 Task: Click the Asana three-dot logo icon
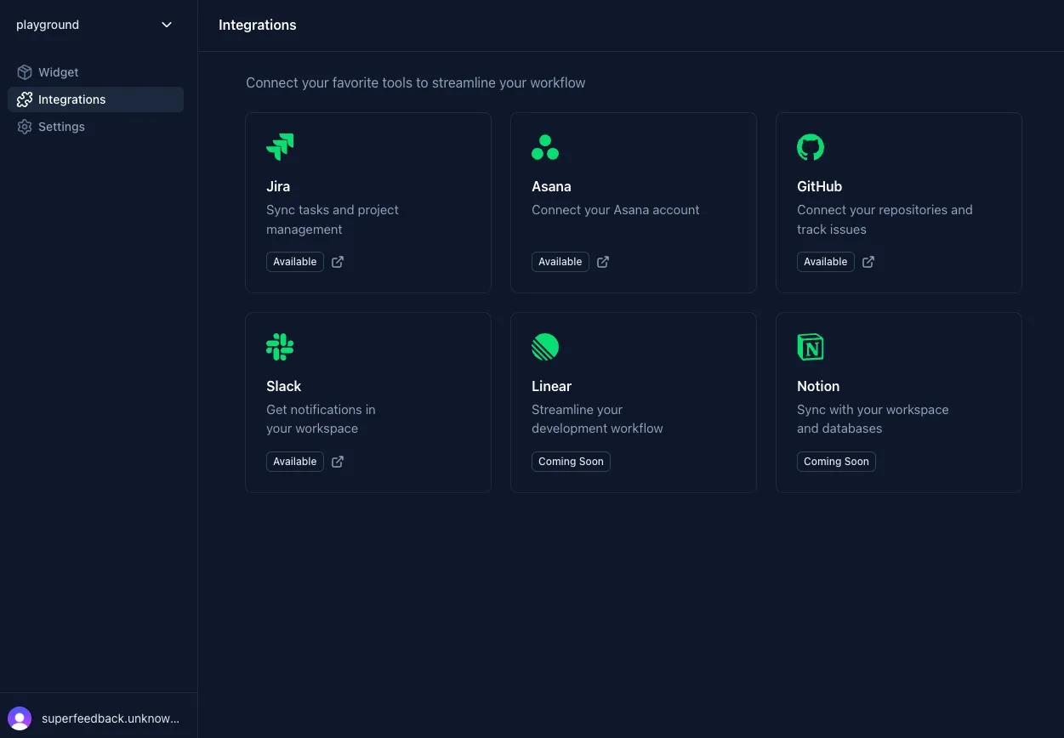pyautogui.click(x=545, y=147)
